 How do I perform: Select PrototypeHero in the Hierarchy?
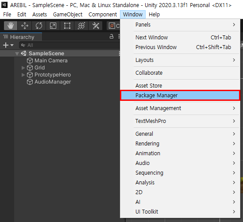pos(53,75)
